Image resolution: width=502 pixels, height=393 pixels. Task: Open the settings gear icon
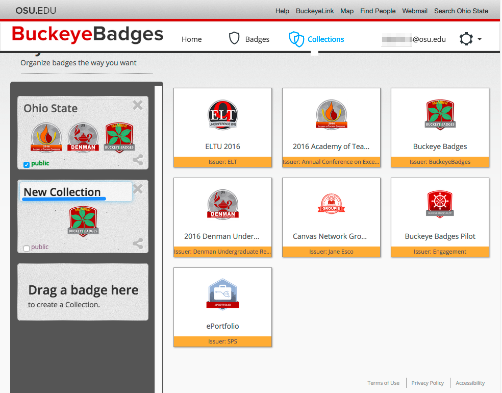[466, 39]
